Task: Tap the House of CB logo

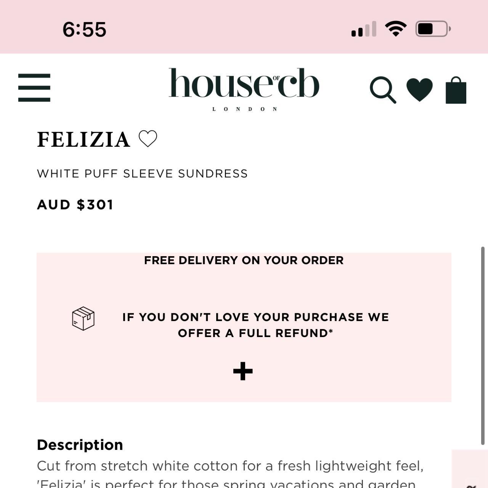Action: 244,86
